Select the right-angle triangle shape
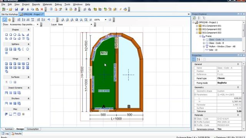246x138 pixels. [23, 34]
